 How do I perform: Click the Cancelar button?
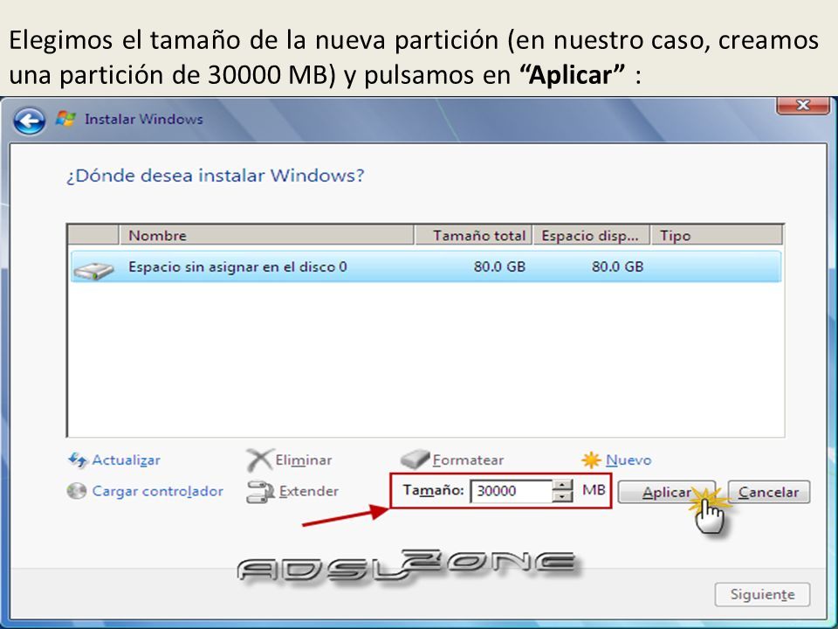tap(769, 492)
